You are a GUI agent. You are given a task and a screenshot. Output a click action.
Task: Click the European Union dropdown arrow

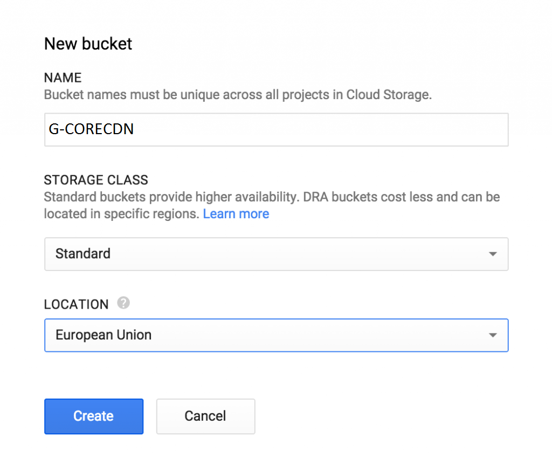tap(492, 335)
